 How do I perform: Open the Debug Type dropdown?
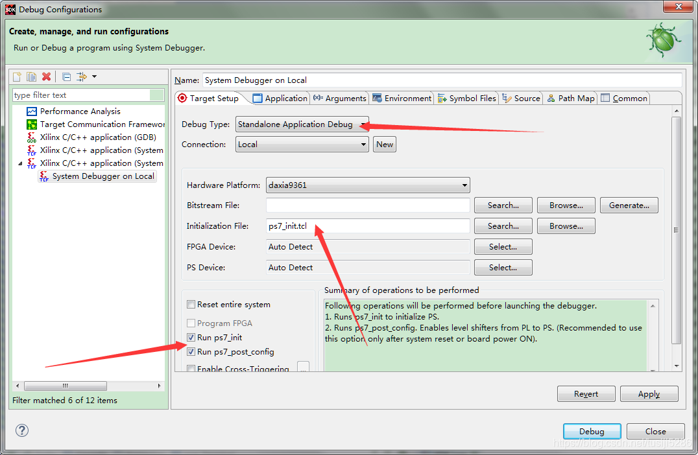(302, 124)
